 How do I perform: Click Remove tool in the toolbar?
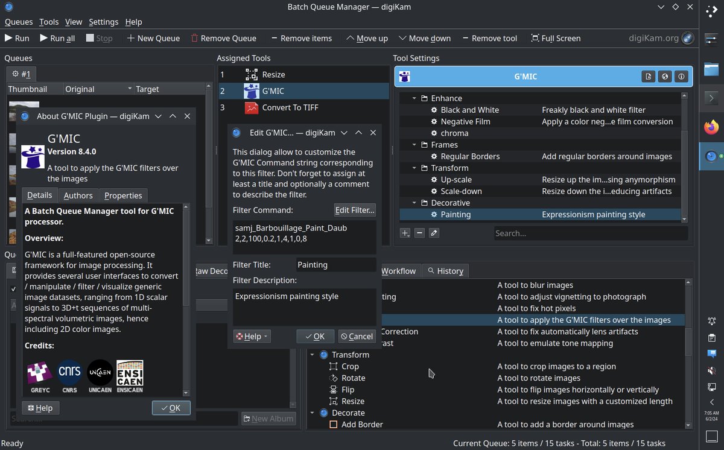click(489, 38)
